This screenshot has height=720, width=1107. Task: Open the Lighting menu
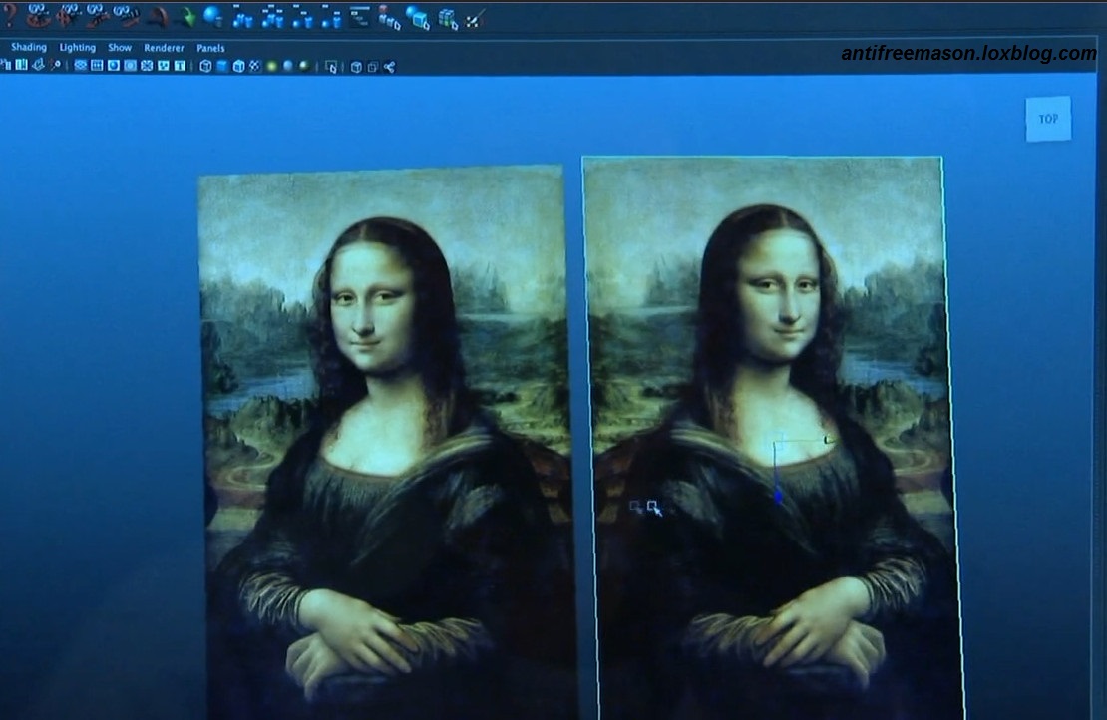(77, 47)
